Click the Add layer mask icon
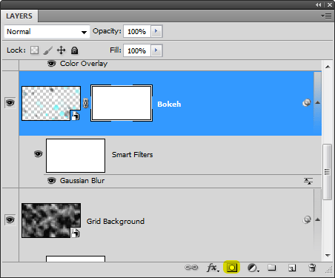 pyautogui.click(x=231, y=268)
